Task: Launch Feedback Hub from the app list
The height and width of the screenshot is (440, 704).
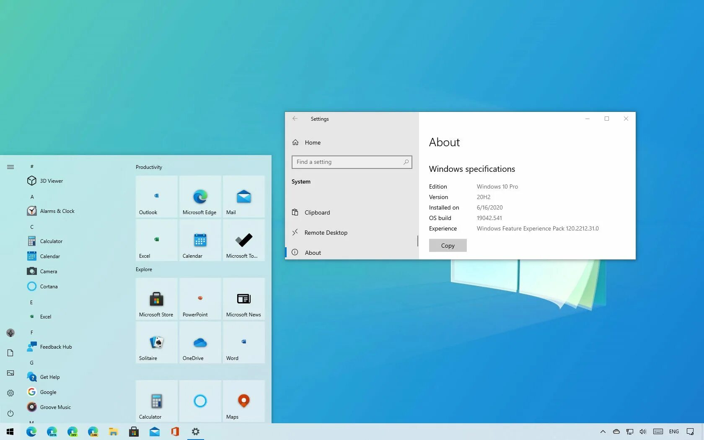Action: (x=49, y=347)
